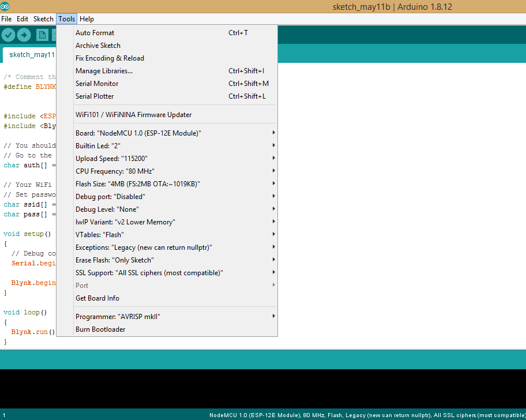
Task: Open the Edit menu
Action: [22, 19]
